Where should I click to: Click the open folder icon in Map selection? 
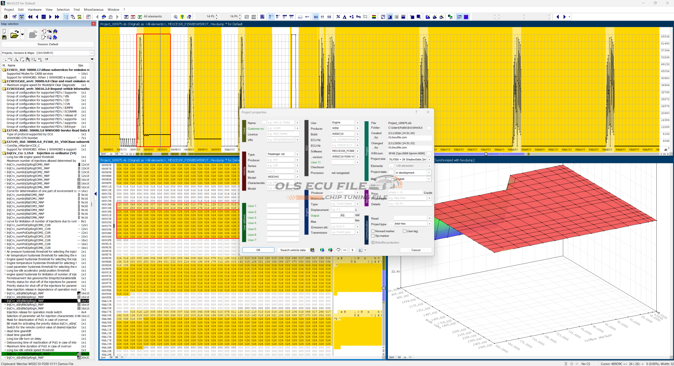click(14, 34)
